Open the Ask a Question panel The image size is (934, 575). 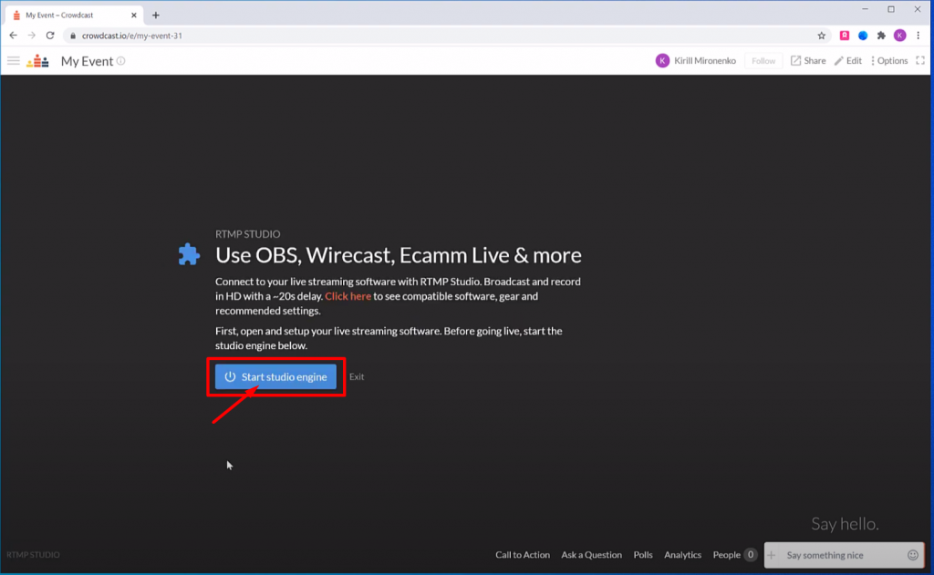click(591, 555)
